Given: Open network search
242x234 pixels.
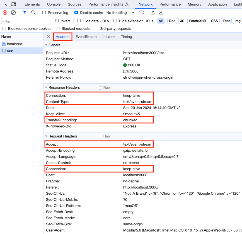Looking at the screenshot, I should 33,13.
